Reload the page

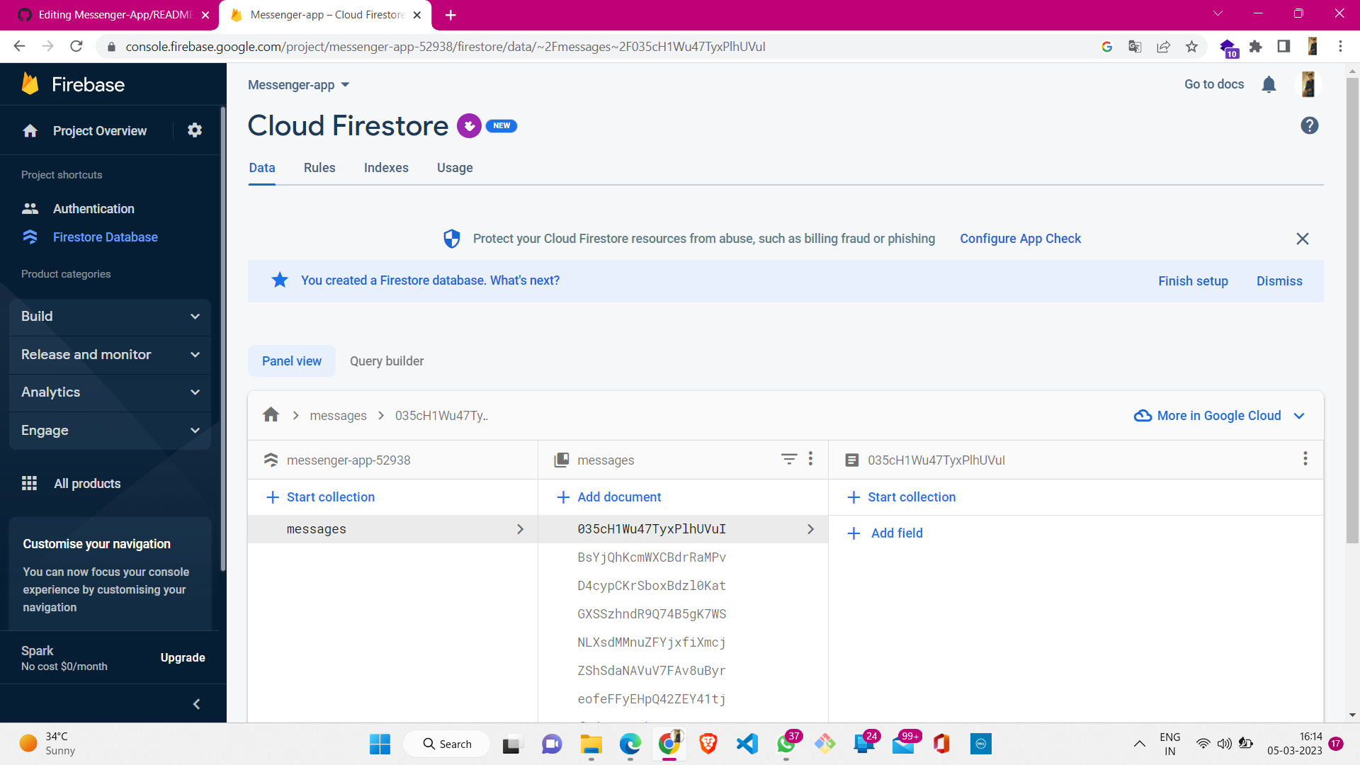pos(76,47)
